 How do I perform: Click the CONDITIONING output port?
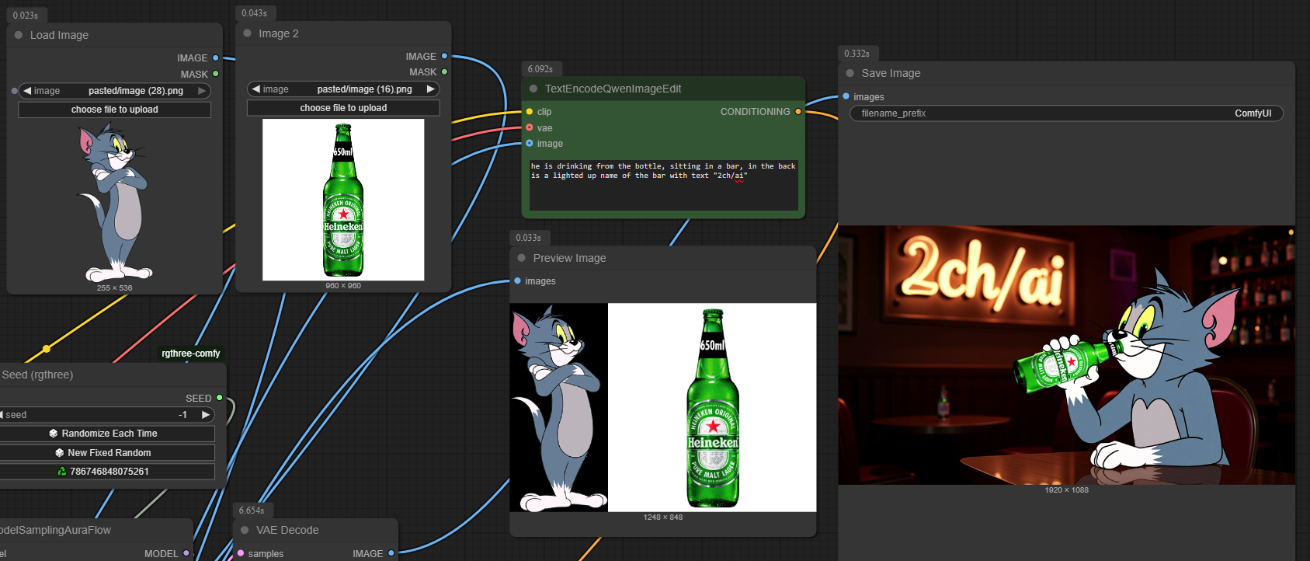tap(797, 112)
